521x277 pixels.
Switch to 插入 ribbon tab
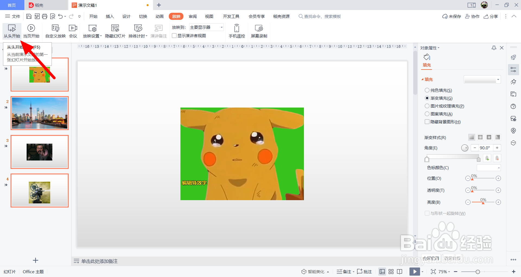point(110,16)
